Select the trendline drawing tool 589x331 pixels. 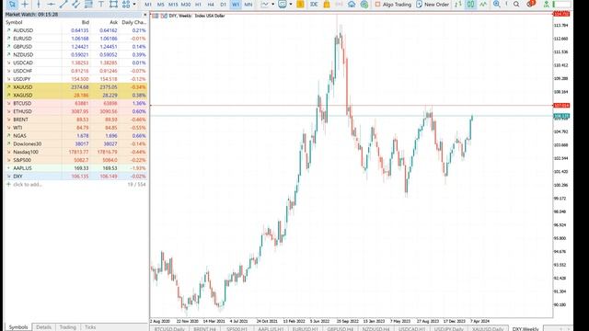[x=64, y=4]
